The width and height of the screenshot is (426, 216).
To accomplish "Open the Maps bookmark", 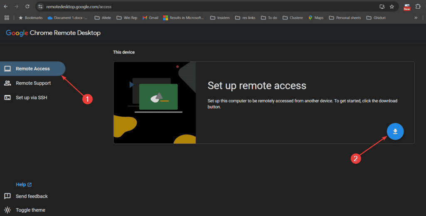I will click(x=316, y=17).
